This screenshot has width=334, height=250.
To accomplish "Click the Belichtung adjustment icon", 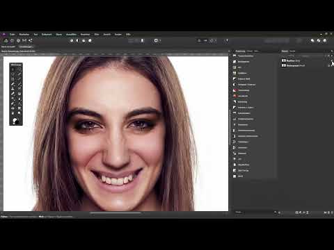I will [x=234, y=102].
